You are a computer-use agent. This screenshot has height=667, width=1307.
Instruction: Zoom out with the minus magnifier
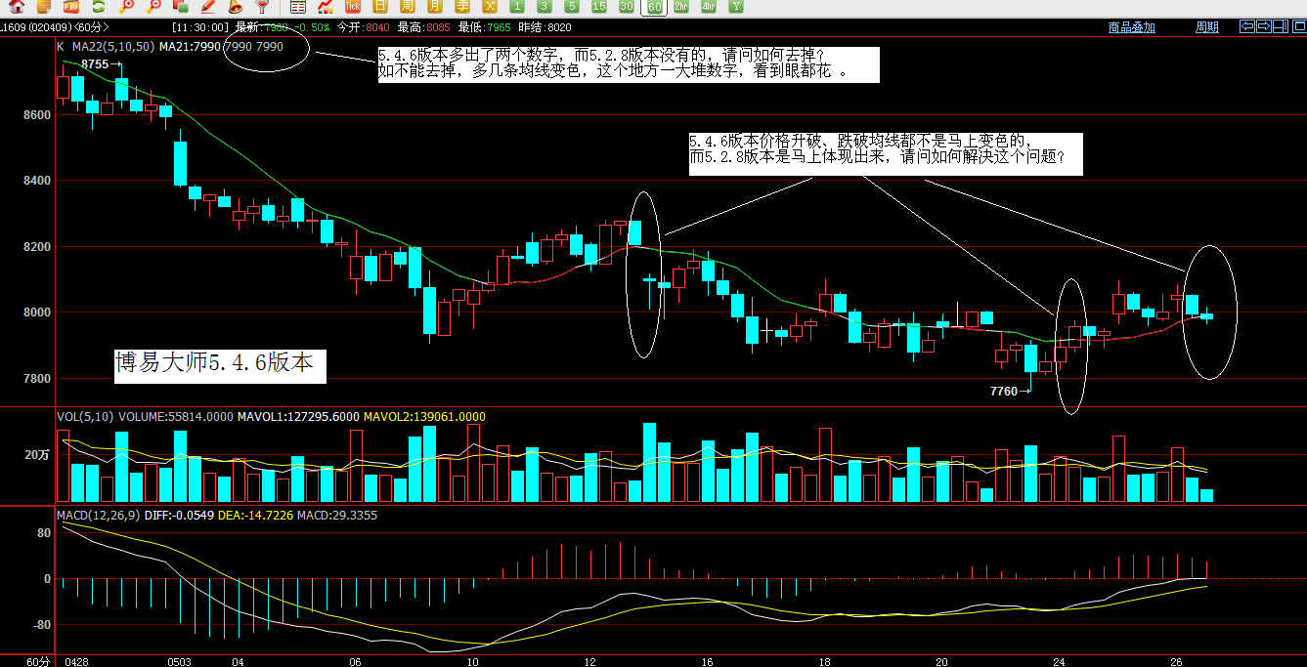point(153,7)
